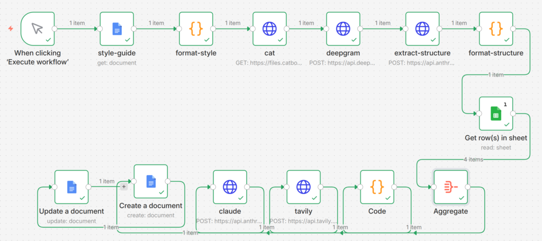Click the output connector of Update a document
The width and height of the screenshot is (542, 241).
pos(88,187)
